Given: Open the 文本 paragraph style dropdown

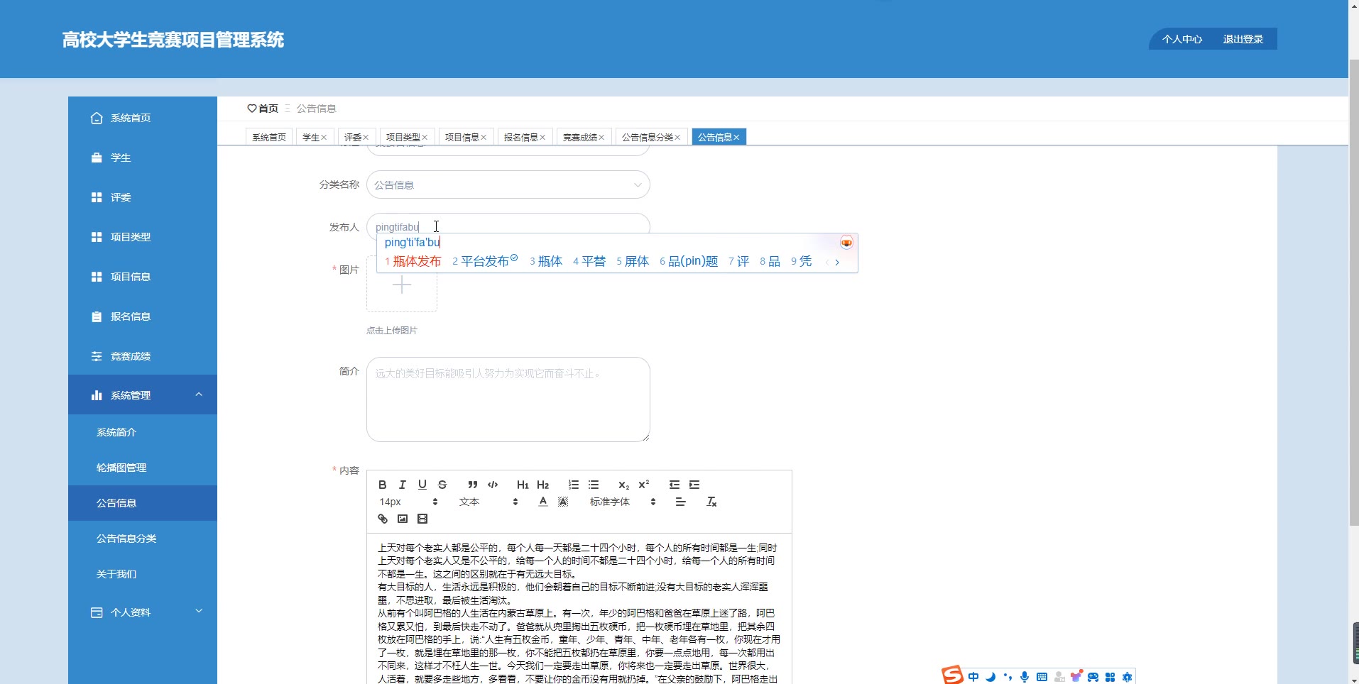Looking at the screenshot, I should click(x=489, y=502).
